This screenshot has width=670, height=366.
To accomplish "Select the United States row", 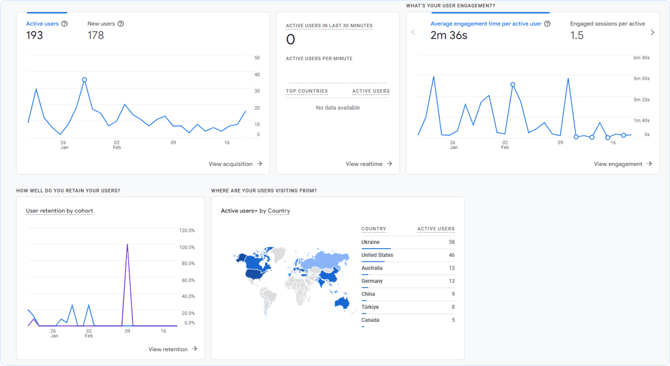I will (x=408, y=255).
